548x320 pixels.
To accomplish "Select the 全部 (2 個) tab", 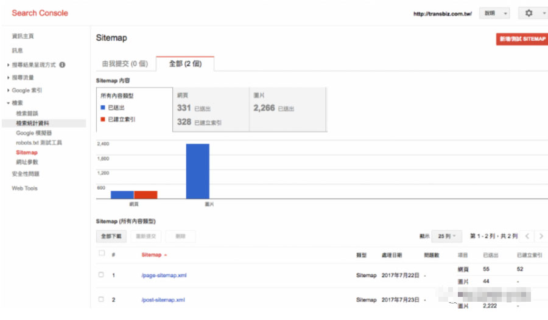I will click(x=184, y=63).
